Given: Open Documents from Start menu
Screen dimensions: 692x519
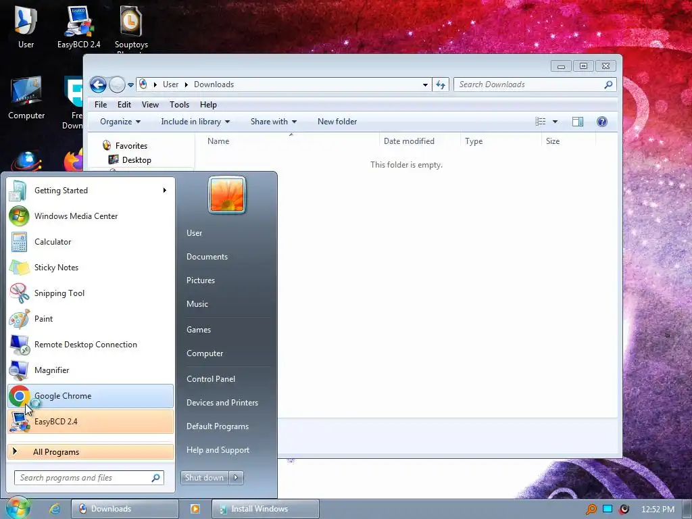Looking at the screenshot, I should pos(207,256).
